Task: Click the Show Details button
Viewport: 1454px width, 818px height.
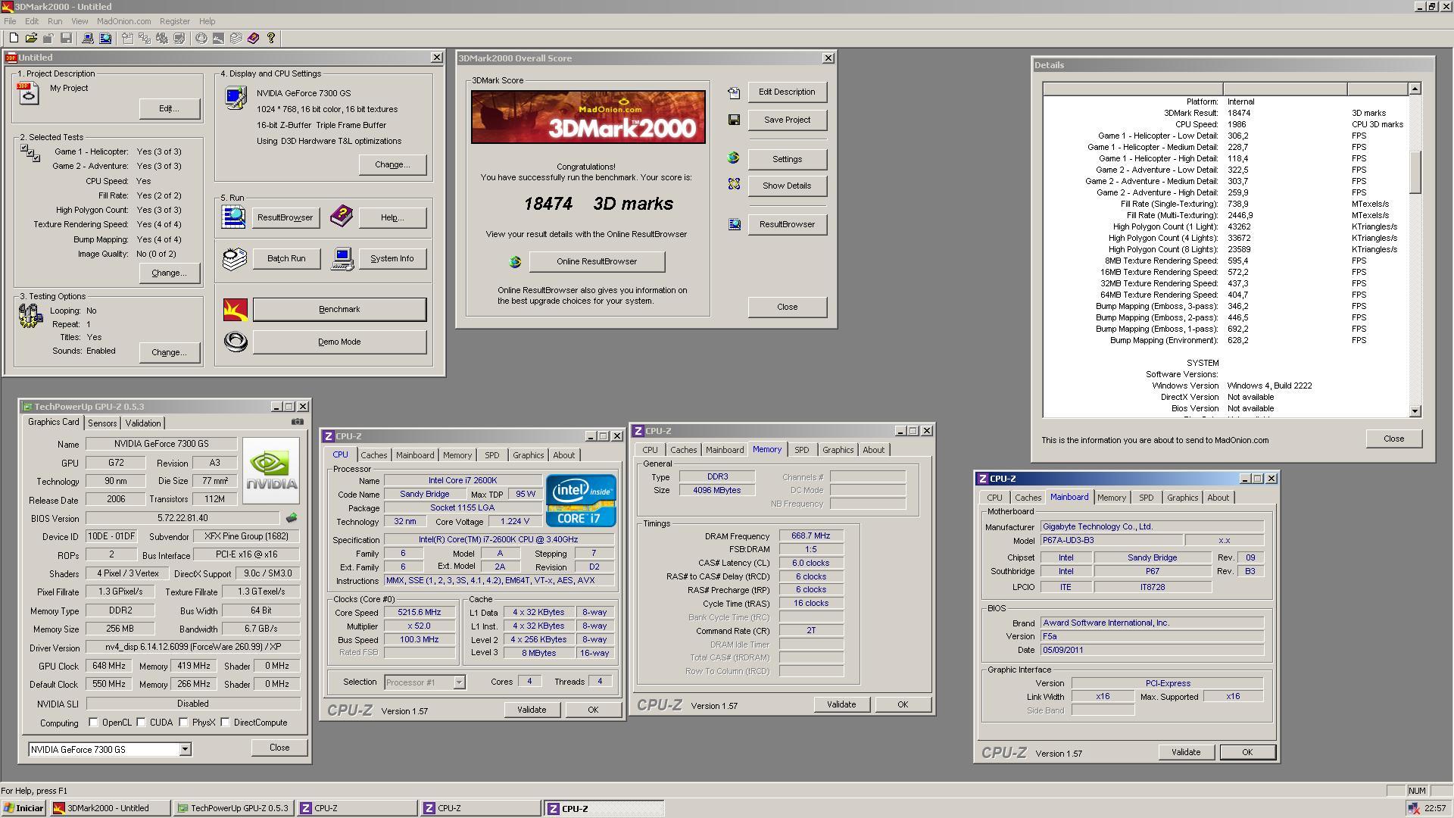Action: click(x=787, y=186)
